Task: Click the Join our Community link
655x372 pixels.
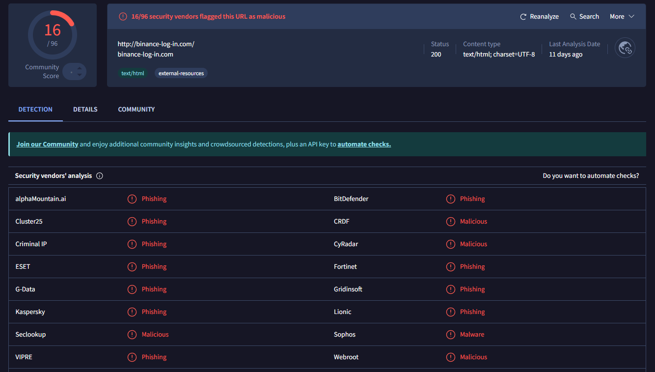Action: click(47, 144)
